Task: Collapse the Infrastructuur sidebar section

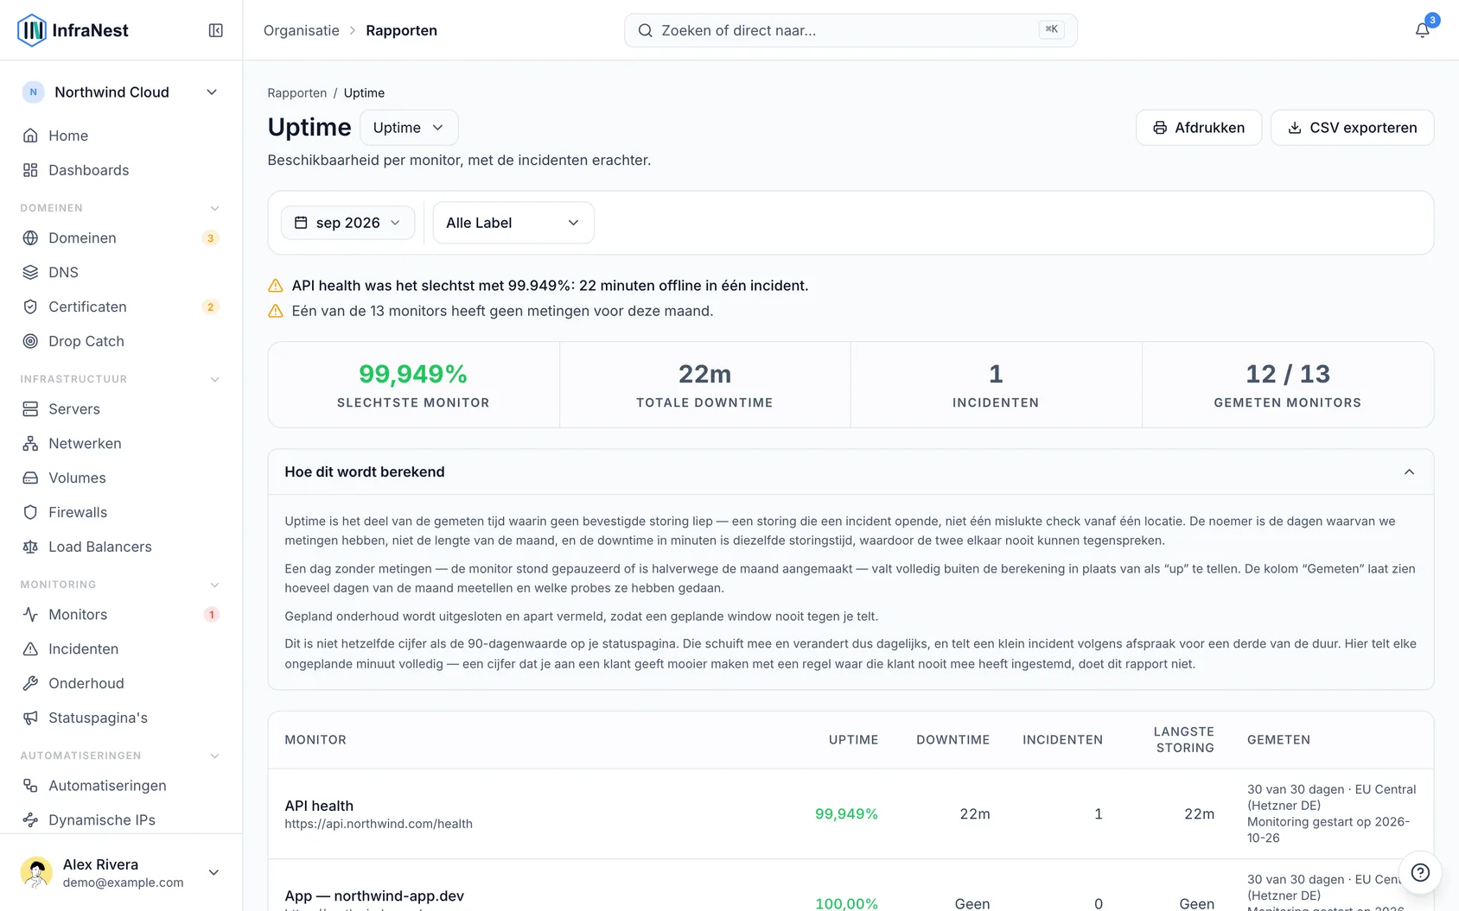Action: click(215, 379)
